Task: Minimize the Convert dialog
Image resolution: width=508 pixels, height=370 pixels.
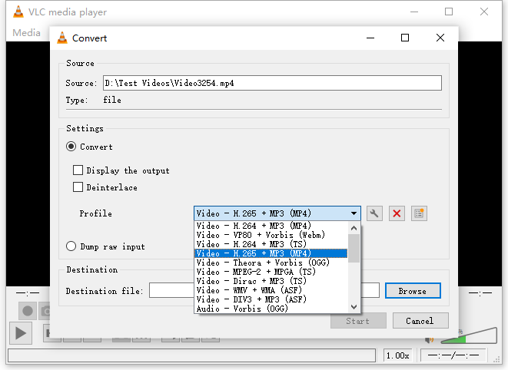Action: point(370,38)
